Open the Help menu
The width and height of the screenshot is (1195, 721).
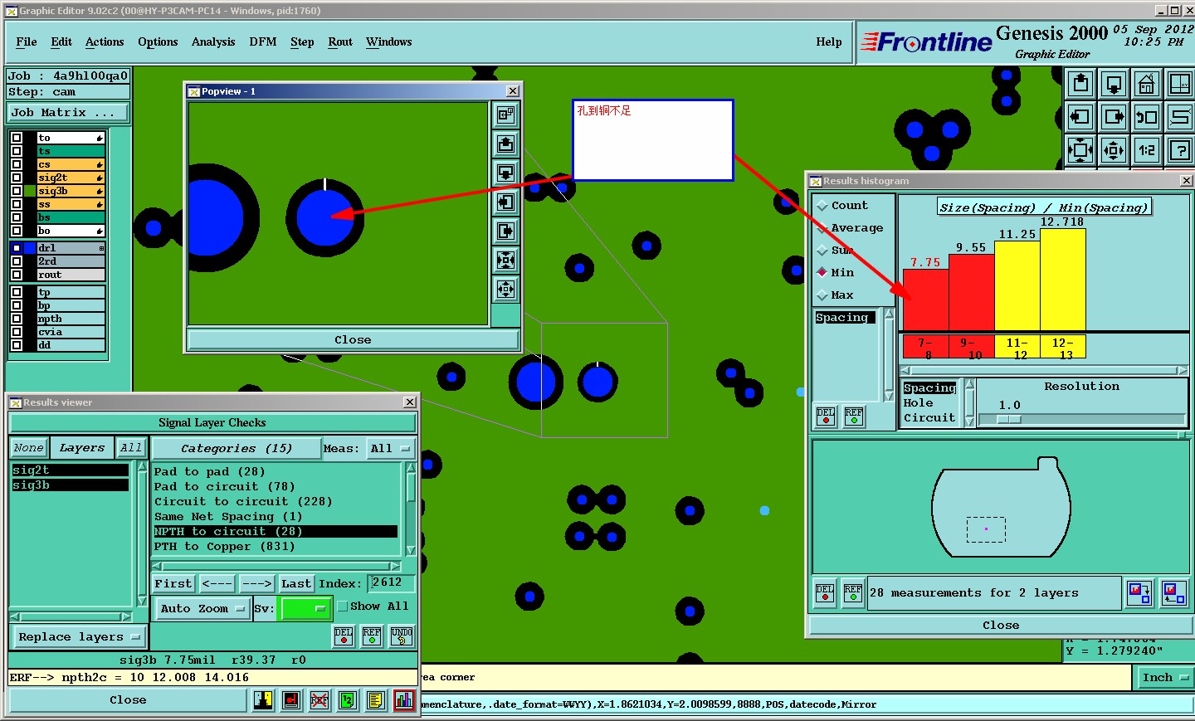point(829,42)
